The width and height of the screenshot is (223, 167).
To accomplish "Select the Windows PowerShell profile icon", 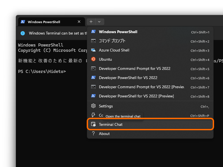I will [x=93, y=32].
